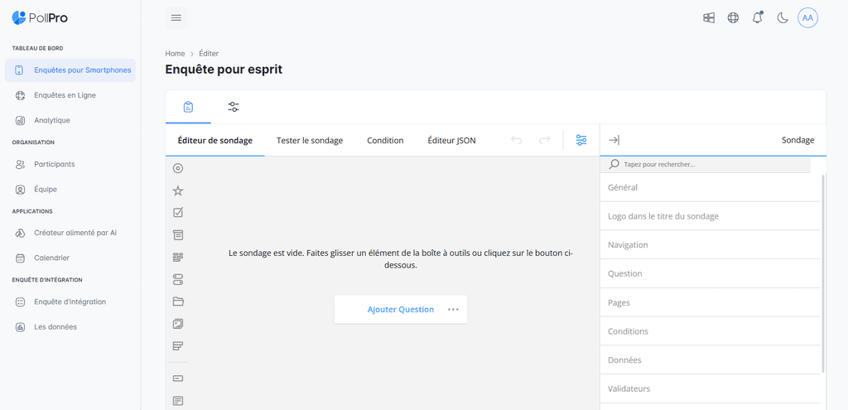Image resolution: width=848 pixels, height=410 pixels.
Task: Open the Éditeur JSON tab
Action: point(451,141)
